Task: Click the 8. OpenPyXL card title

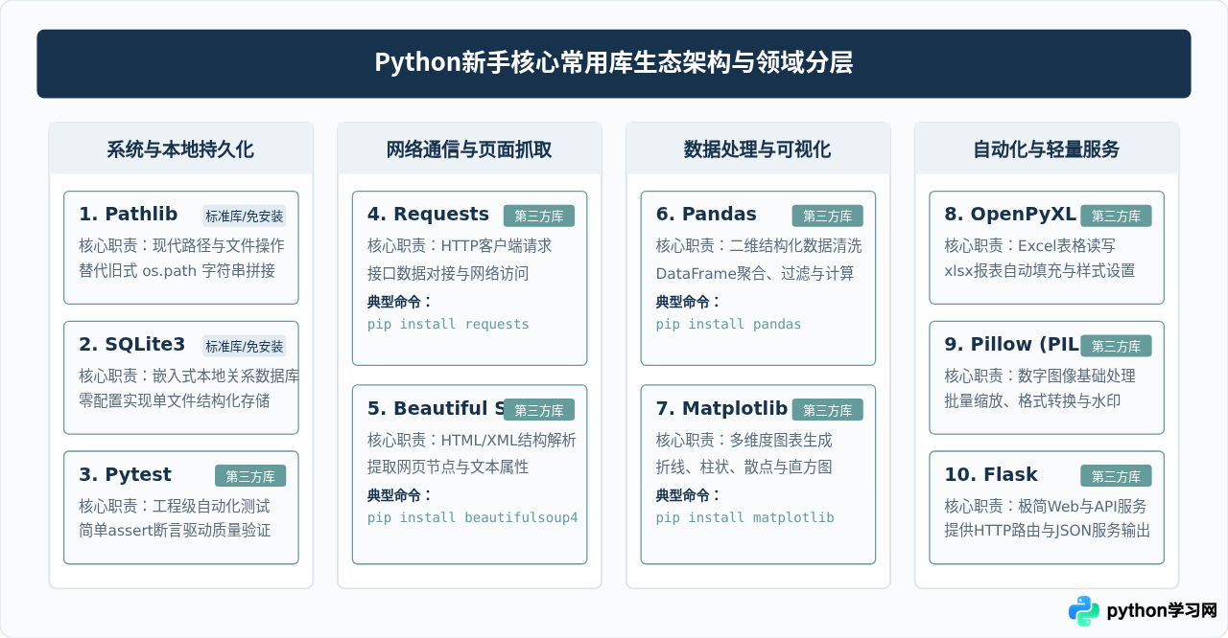Action: (1011, 215)
